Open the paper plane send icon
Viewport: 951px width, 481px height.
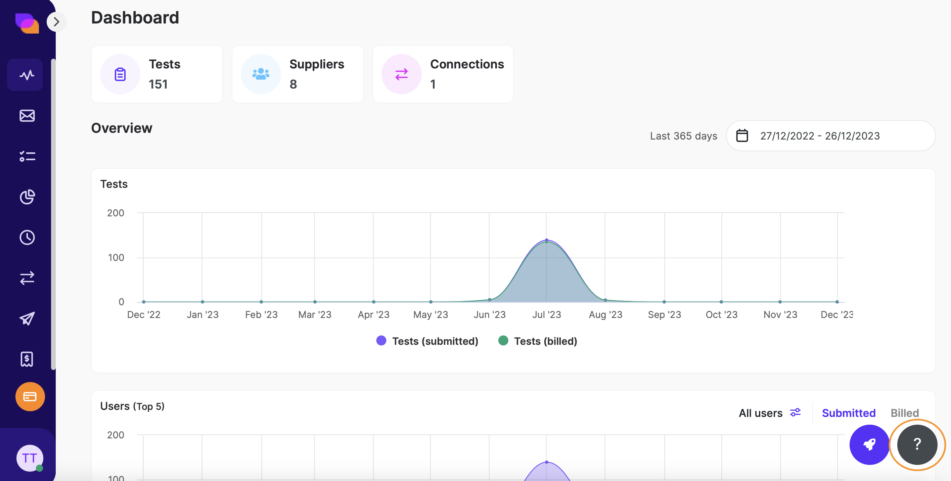(27, 318)
